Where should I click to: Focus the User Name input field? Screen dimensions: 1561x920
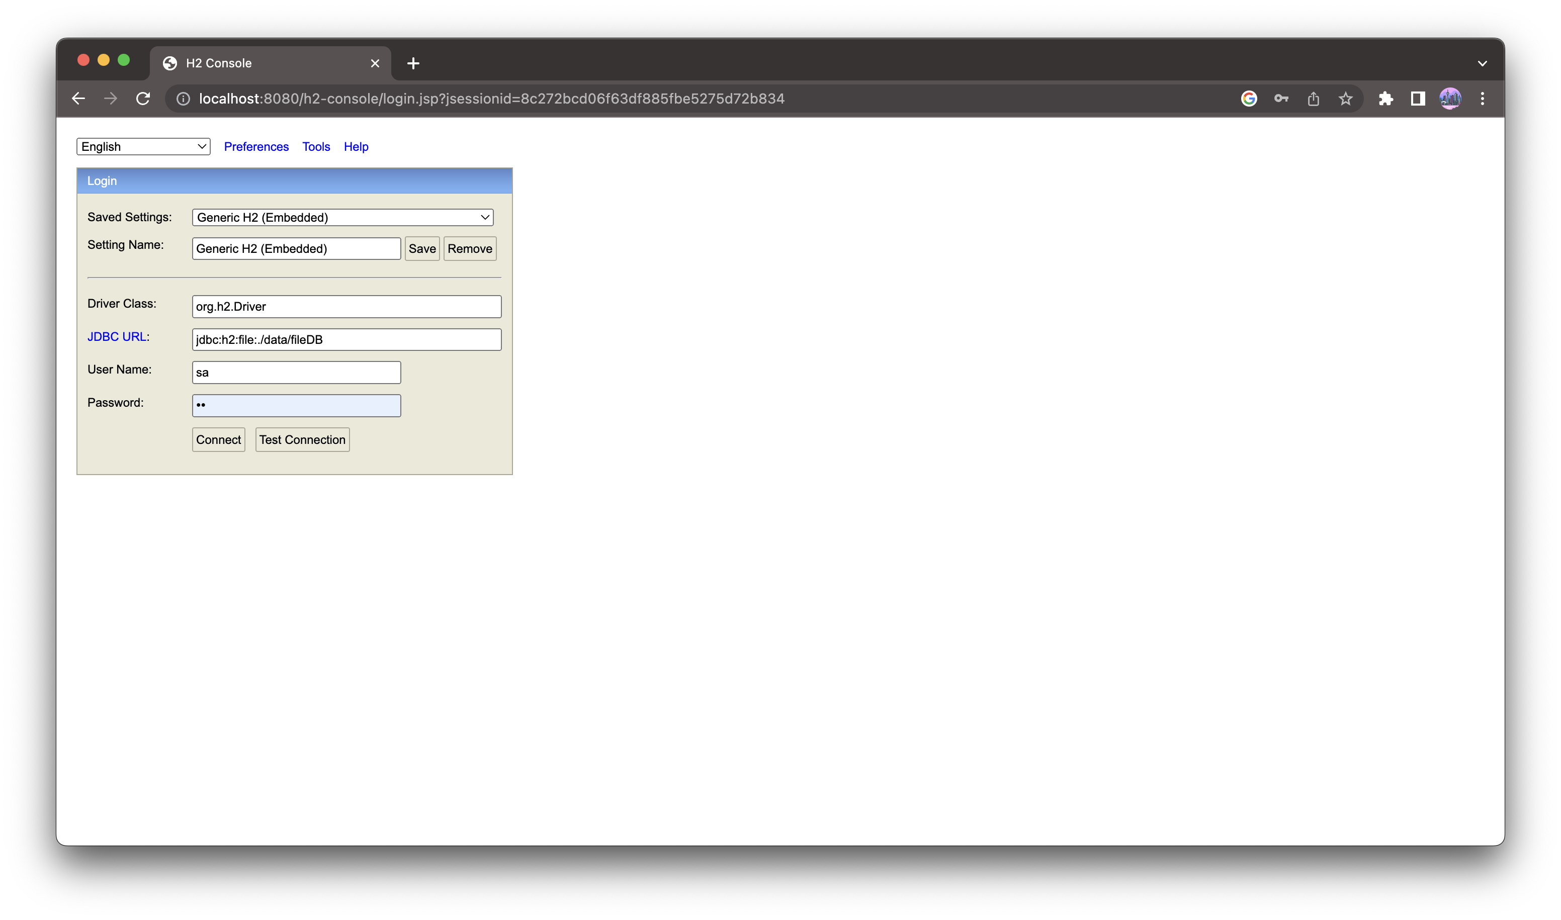[296, 372]
